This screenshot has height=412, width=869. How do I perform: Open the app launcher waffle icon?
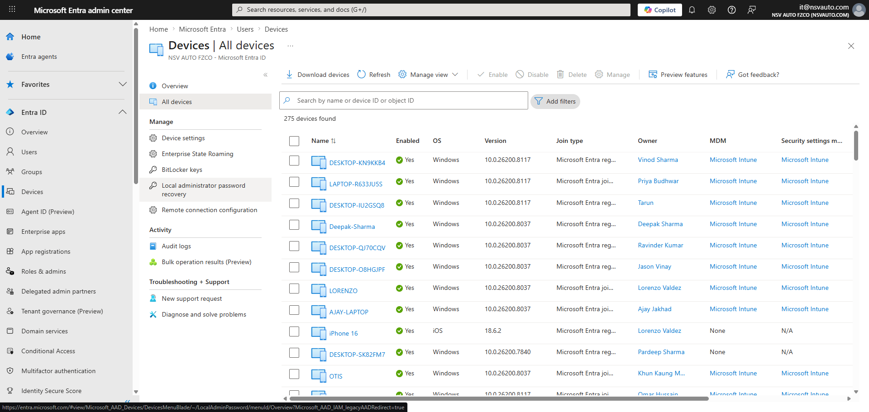tap(12, 9)
